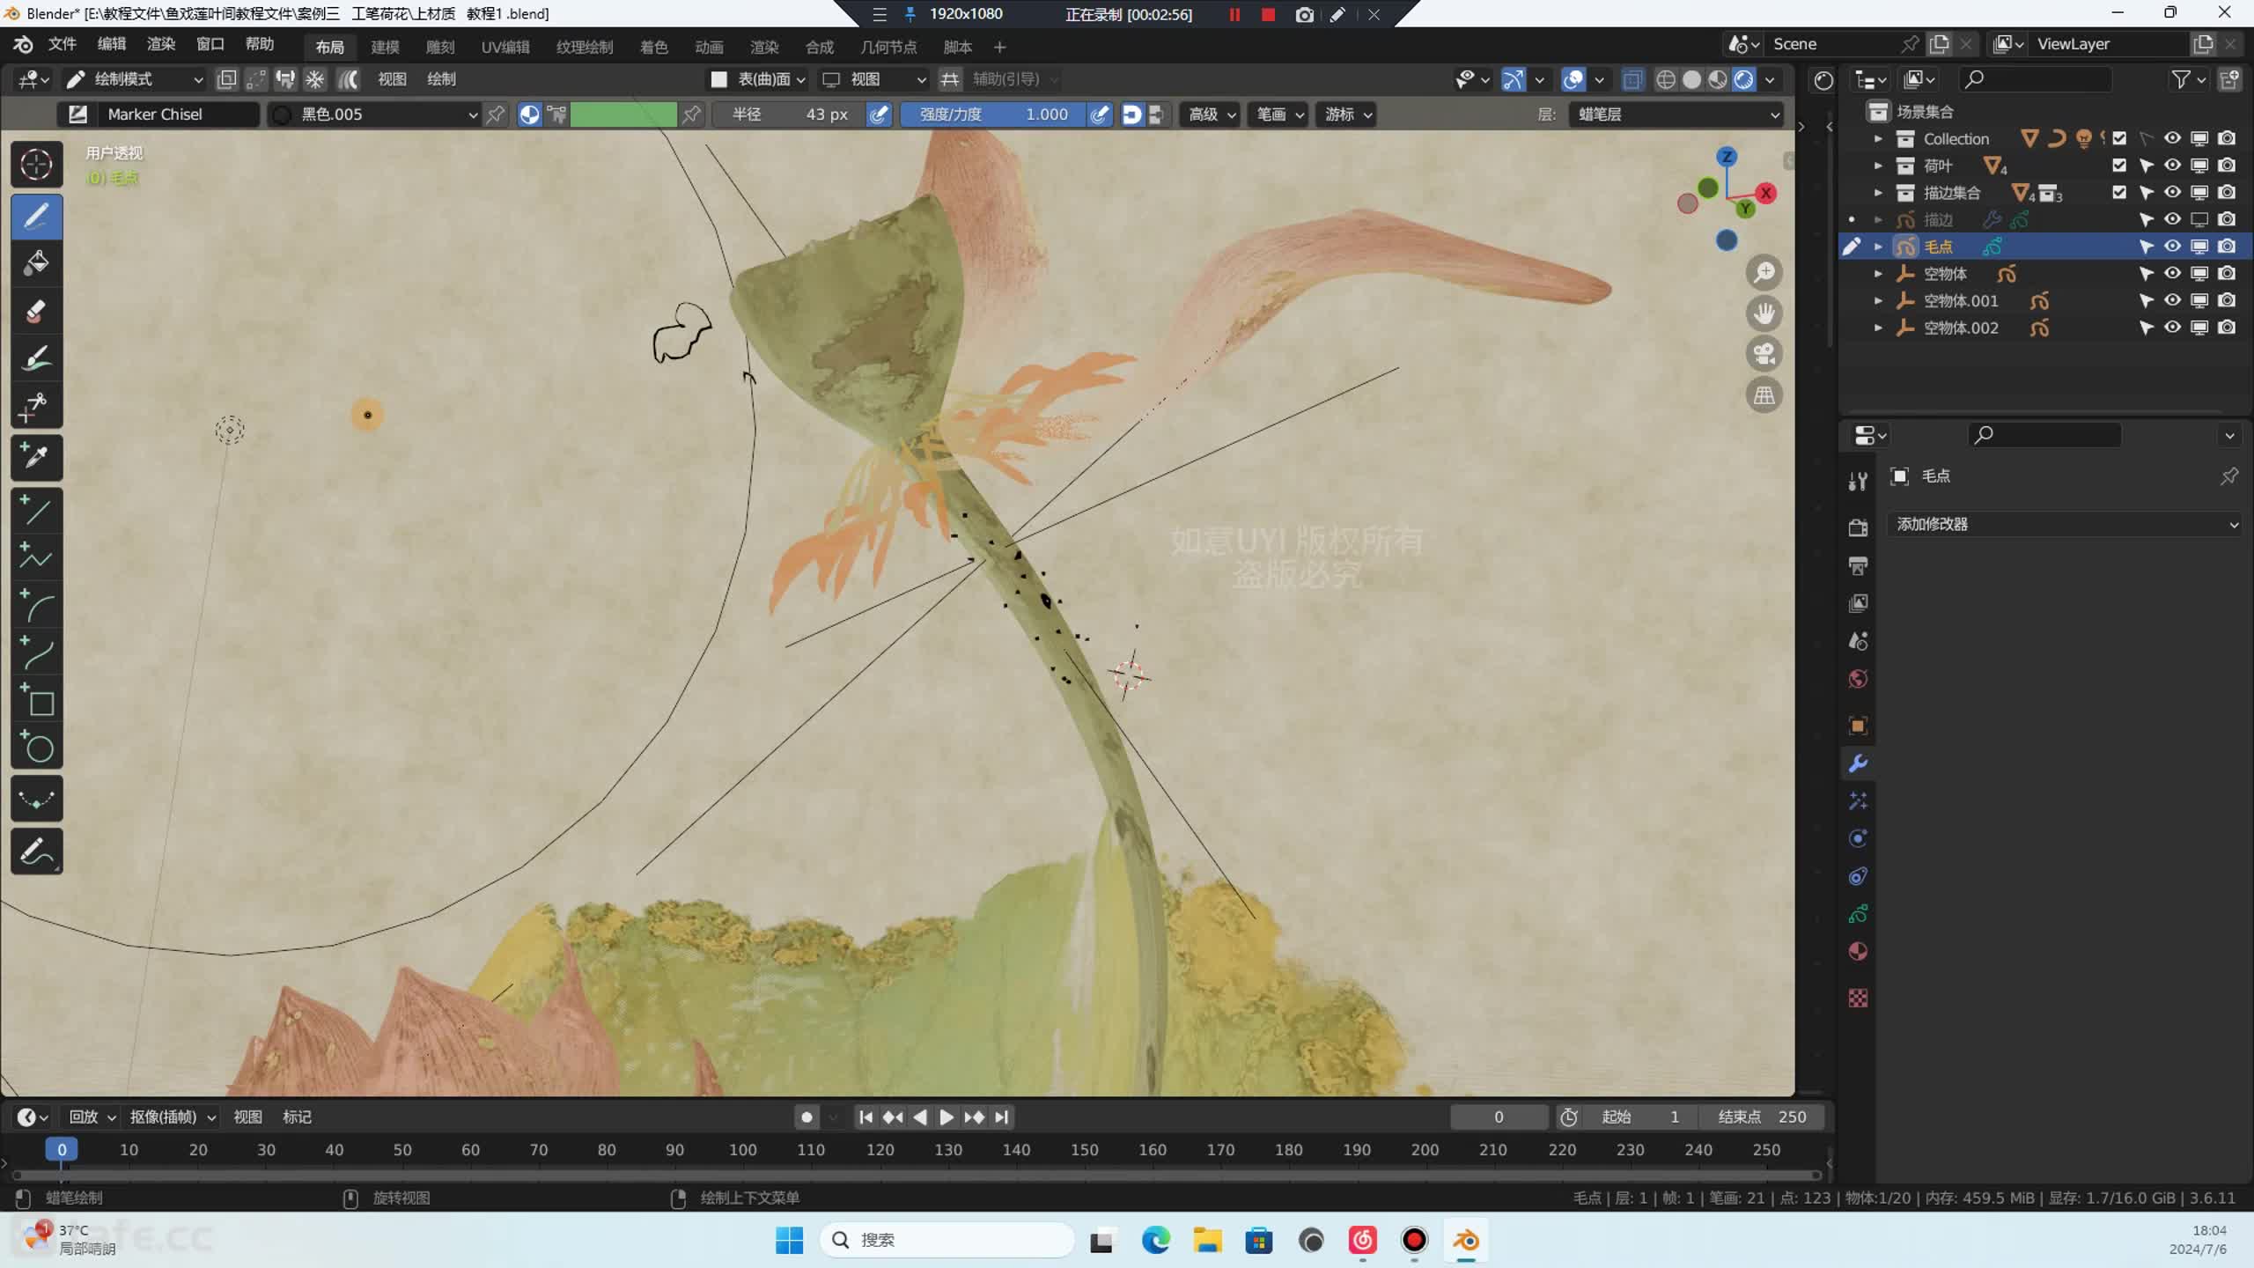
Task: Hide the 空物体.002 object in viewport
Action: 2172,328
